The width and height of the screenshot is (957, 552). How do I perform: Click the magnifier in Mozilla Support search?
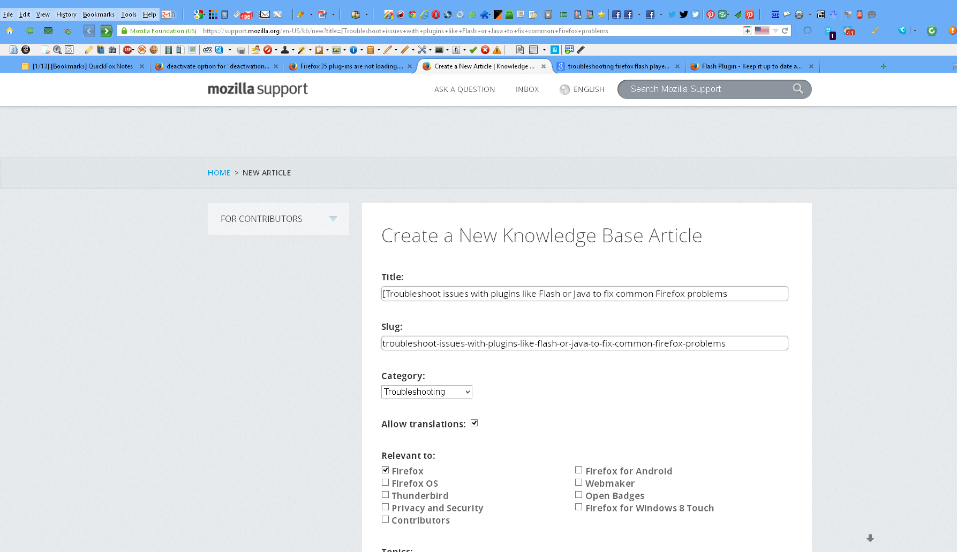pos(798,89)
